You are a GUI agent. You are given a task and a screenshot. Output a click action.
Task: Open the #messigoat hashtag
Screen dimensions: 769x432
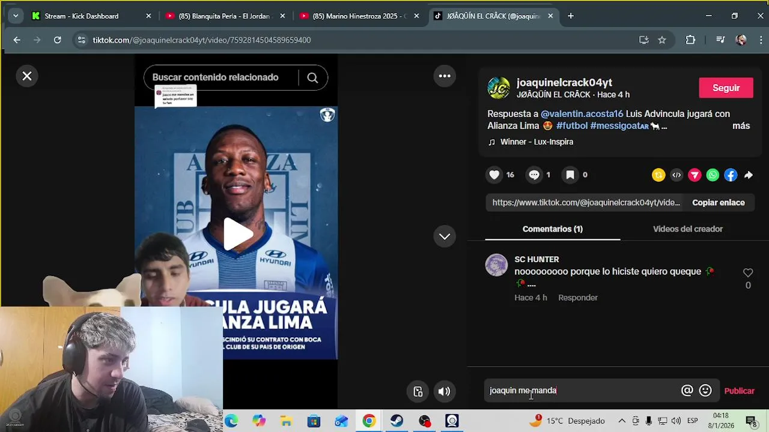tap(619, 126)
